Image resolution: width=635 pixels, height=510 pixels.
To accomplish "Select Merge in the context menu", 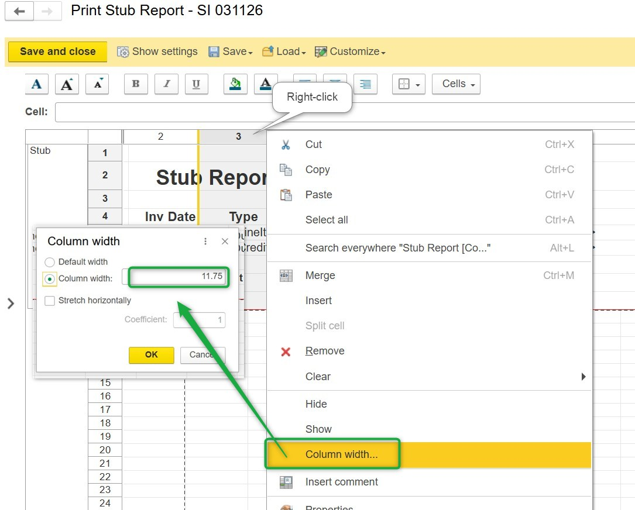I will click(320, 275).
